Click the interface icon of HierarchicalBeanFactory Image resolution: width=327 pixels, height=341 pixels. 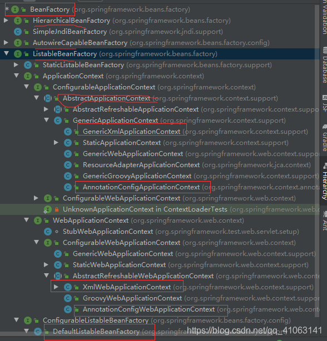18,21
